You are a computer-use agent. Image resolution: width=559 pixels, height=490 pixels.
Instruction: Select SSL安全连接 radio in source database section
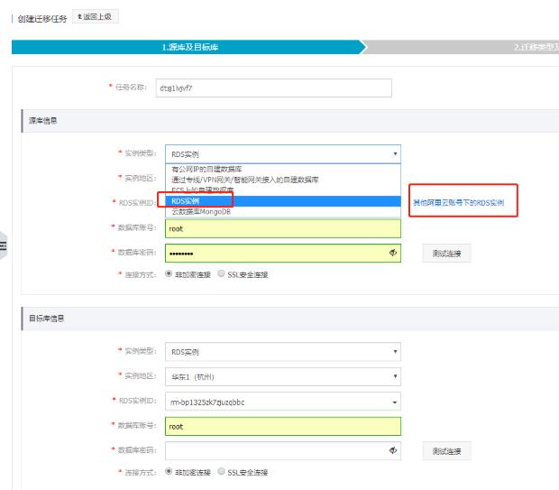[x=222, y=274]
